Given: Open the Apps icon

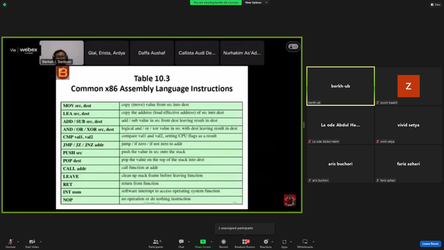Looking at the screenshot, I should (x=284, y=242).
